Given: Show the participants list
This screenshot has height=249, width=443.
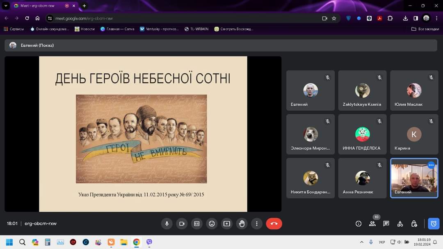Looking at the screenshot, I should click(372, 224).
